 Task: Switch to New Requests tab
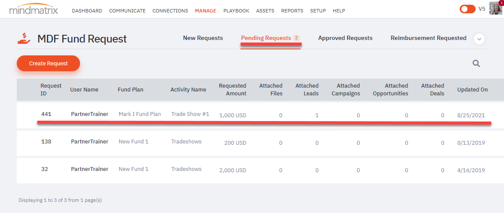[x=203, y=38]
